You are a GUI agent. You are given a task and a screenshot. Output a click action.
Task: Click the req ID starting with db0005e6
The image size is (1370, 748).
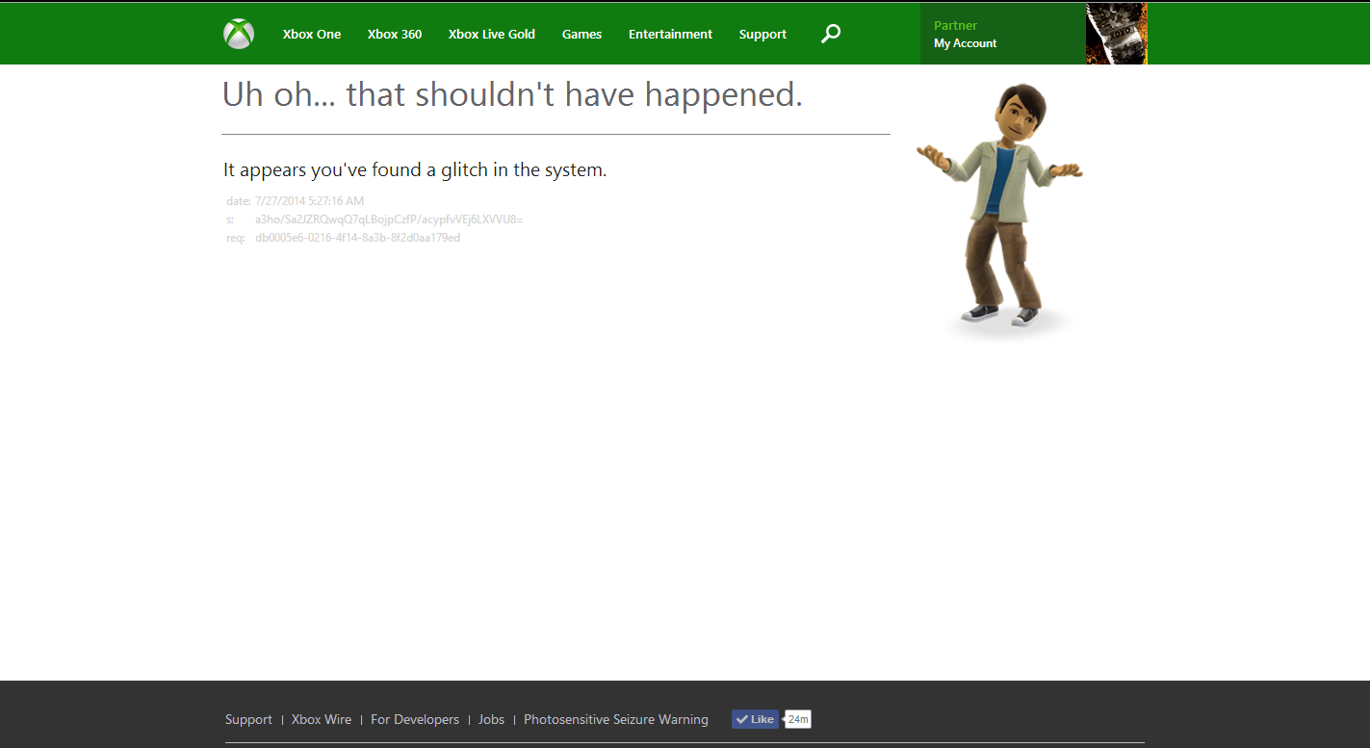[358, 238]
